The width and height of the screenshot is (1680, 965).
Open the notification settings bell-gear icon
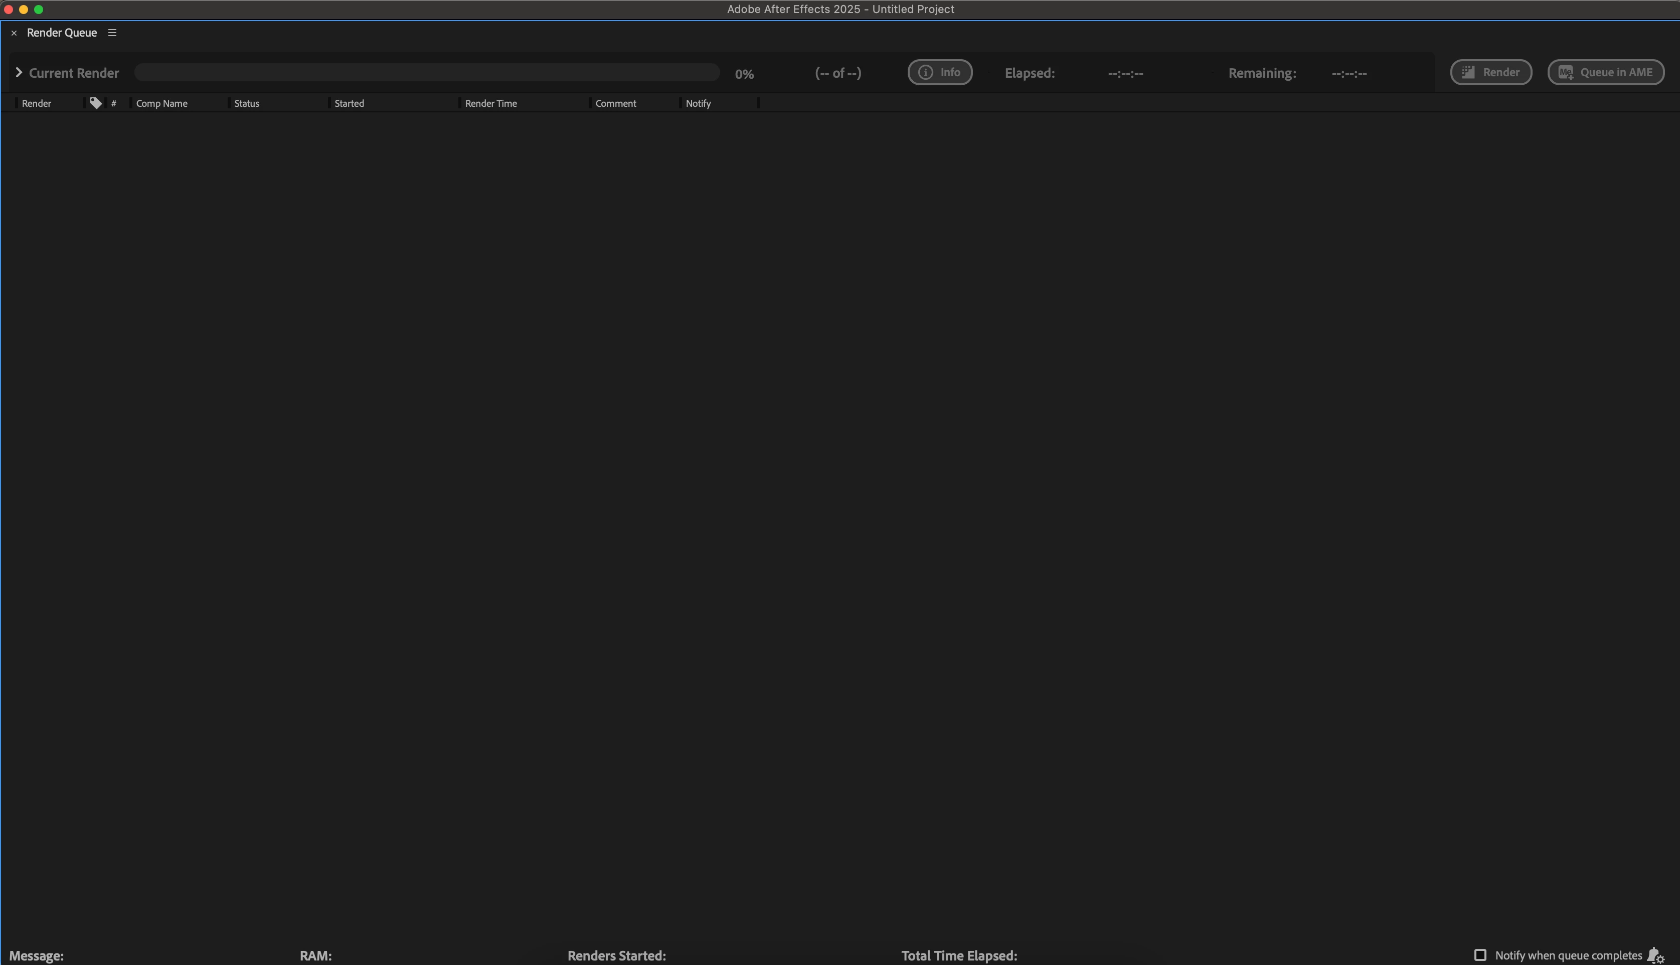(x=1655, y=955)
